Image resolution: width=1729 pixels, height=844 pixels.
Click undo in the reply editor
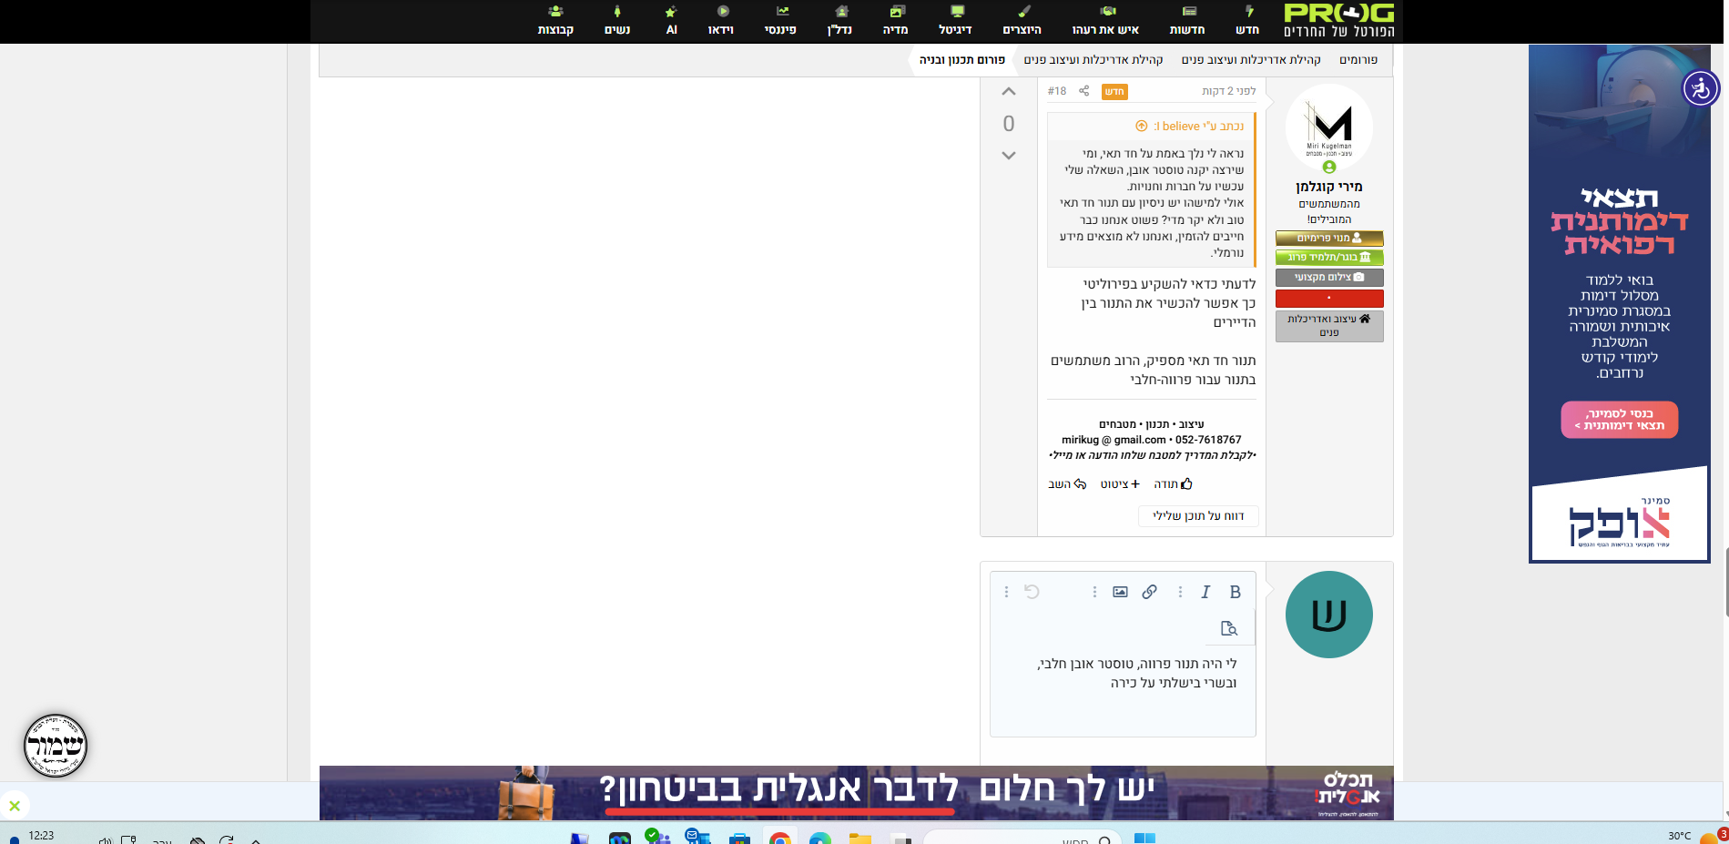(1032, 592)
